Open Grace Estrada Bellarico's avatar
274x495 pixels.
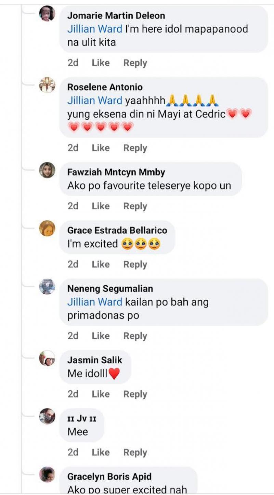(x=47, y=228)
